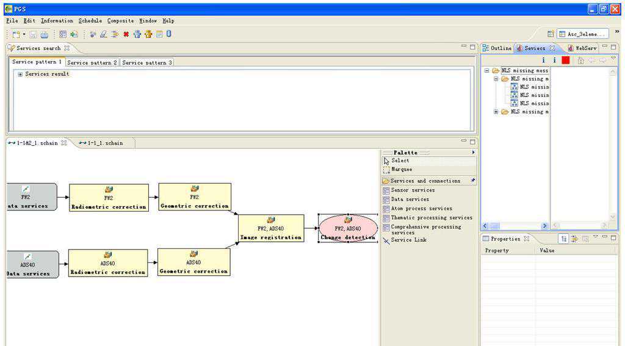Collapse the top NLS missing message folder
Image resolution: width=625 pixels, height=346 pixels.
pyautogui.click(x=487, y=71)
